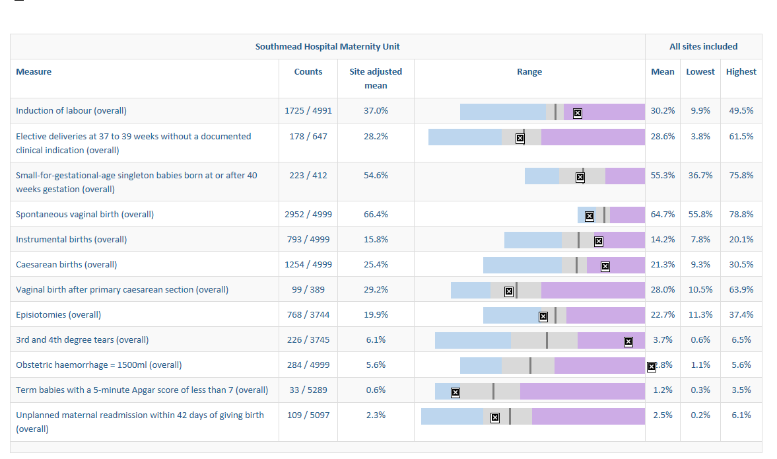The image size is (777, 459).
Task: Open the Caesarean births (overall) measure
Action: (x=67, y=265)
